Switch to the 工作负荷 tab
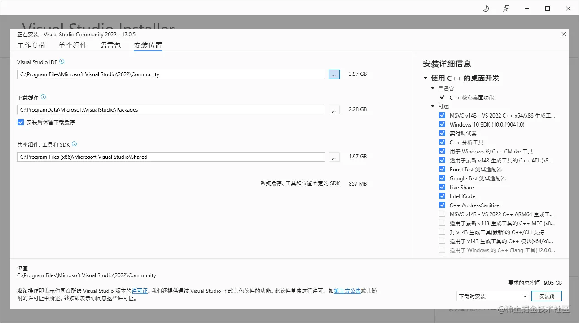579x323 pixels. [x=31, y=45]
